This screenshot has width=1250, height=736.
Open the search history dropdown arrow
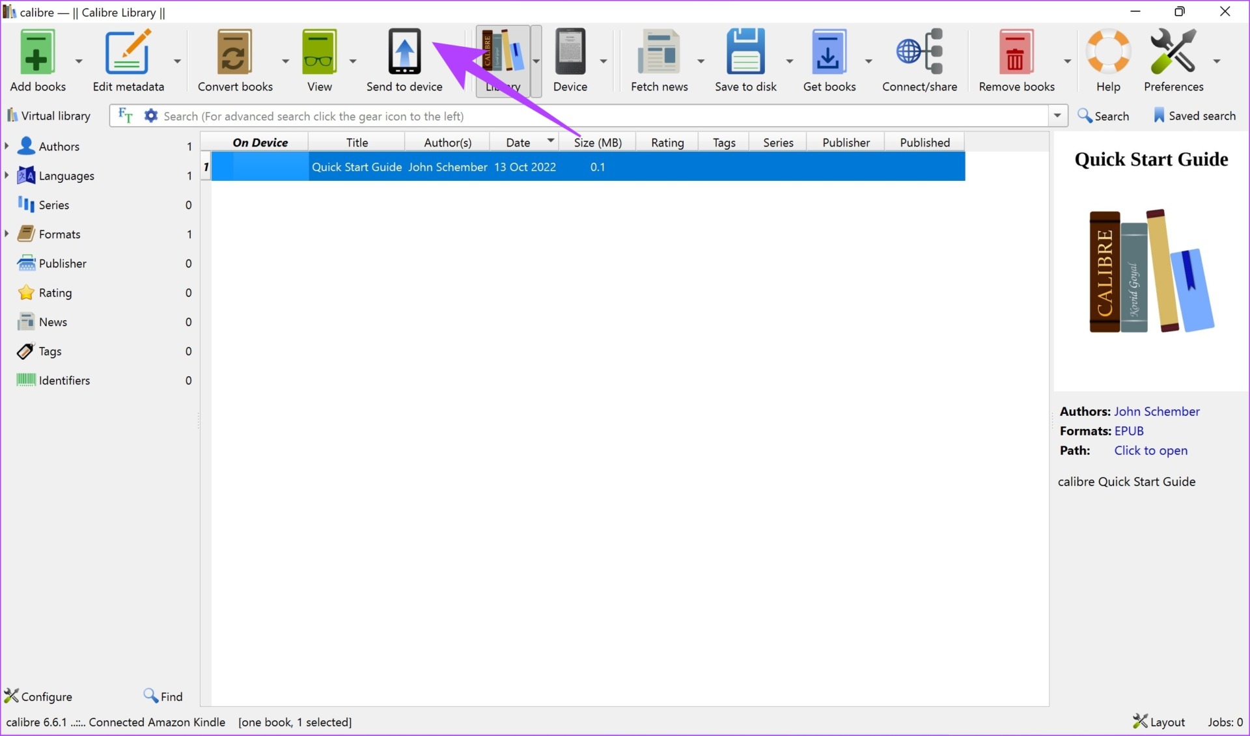point(1057,116)
